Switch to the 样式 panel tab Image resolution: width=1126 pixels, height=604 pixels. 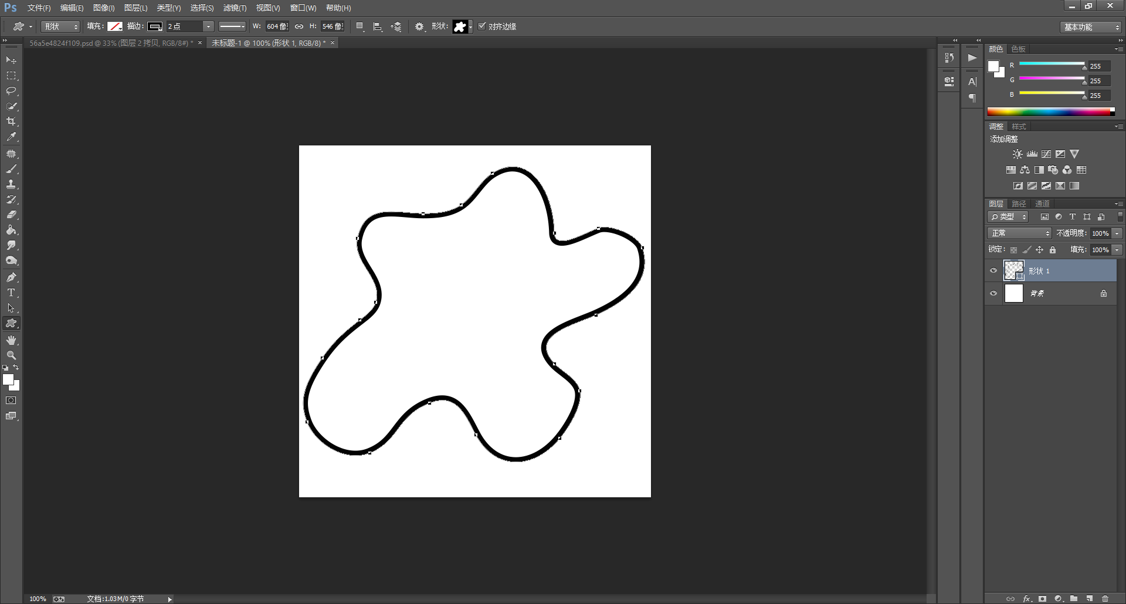[1019, 126]
